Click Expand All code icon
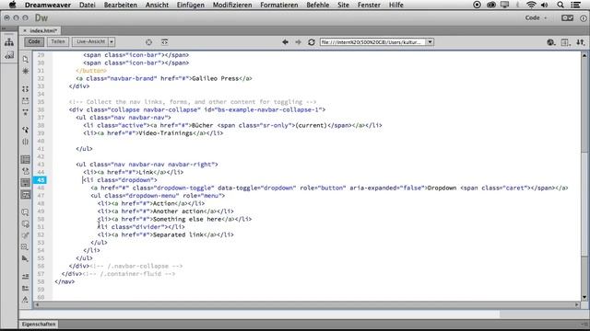The width and height of the screenshot is (590, 331). pyautogui.click(x=26, y=112)
